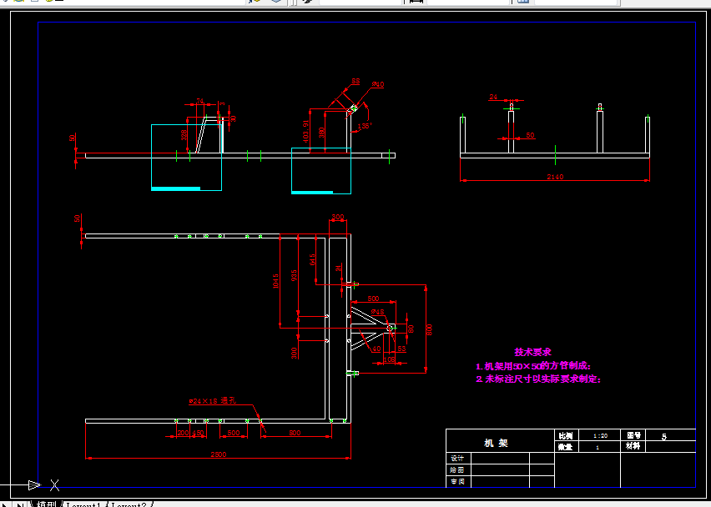This screenshot has width=711, height=507.
Task: Click the 500 dimension in bottom hole spacing
Action: pos(234,433)
